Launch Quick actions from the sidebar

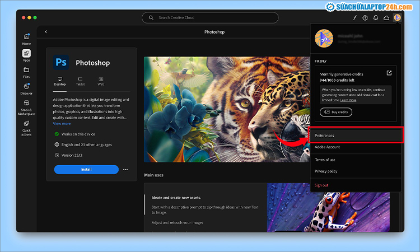(x=26, y=127)
